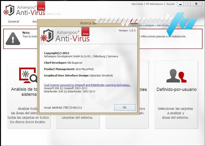Click the Bitdefender SDK copyright line

70,92
